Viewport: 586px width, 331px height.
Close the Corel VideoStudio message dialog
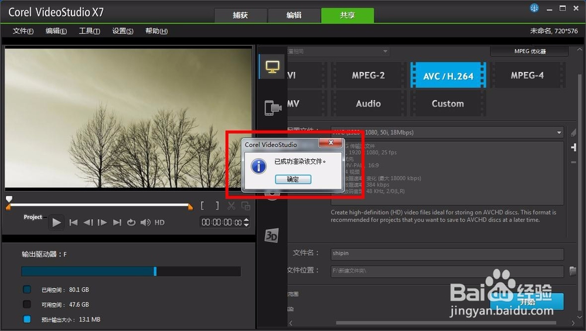click(x=331, y=143)
